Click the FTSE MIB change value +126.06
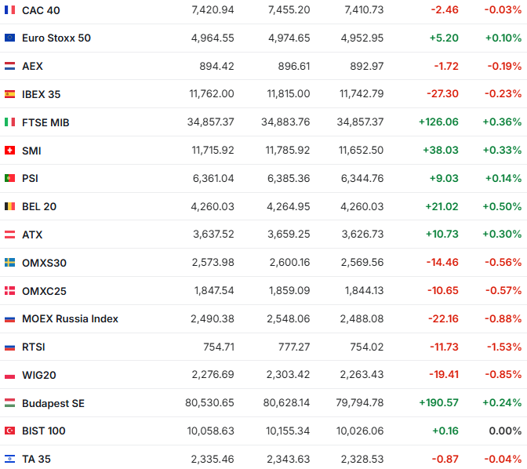Image resolution: width=527 pixels, height=469 pixels. click(x=438, y=122)
